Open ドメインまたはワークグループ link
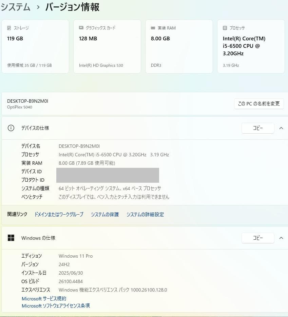 tap(59, 215)
